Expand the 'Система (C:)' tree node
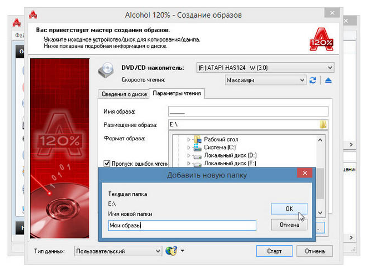 (189, 148)
